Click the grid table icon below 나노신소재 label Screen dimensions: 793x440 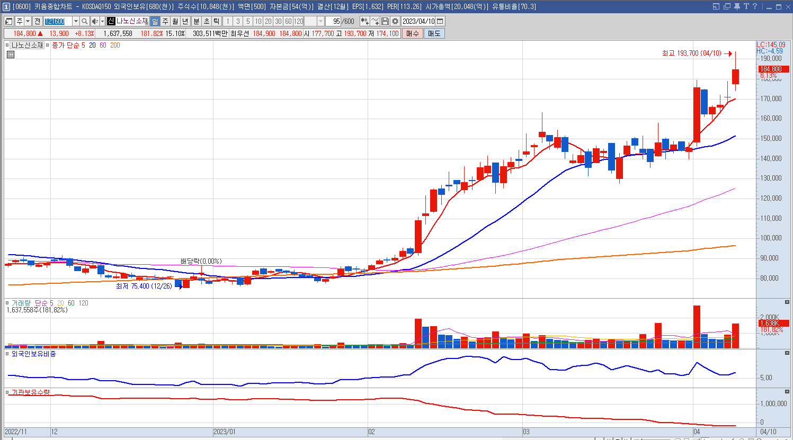[11, 55]
